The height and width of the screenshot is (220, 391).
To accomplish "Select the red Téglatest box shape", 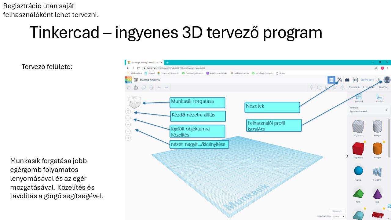I will [358, 148].
